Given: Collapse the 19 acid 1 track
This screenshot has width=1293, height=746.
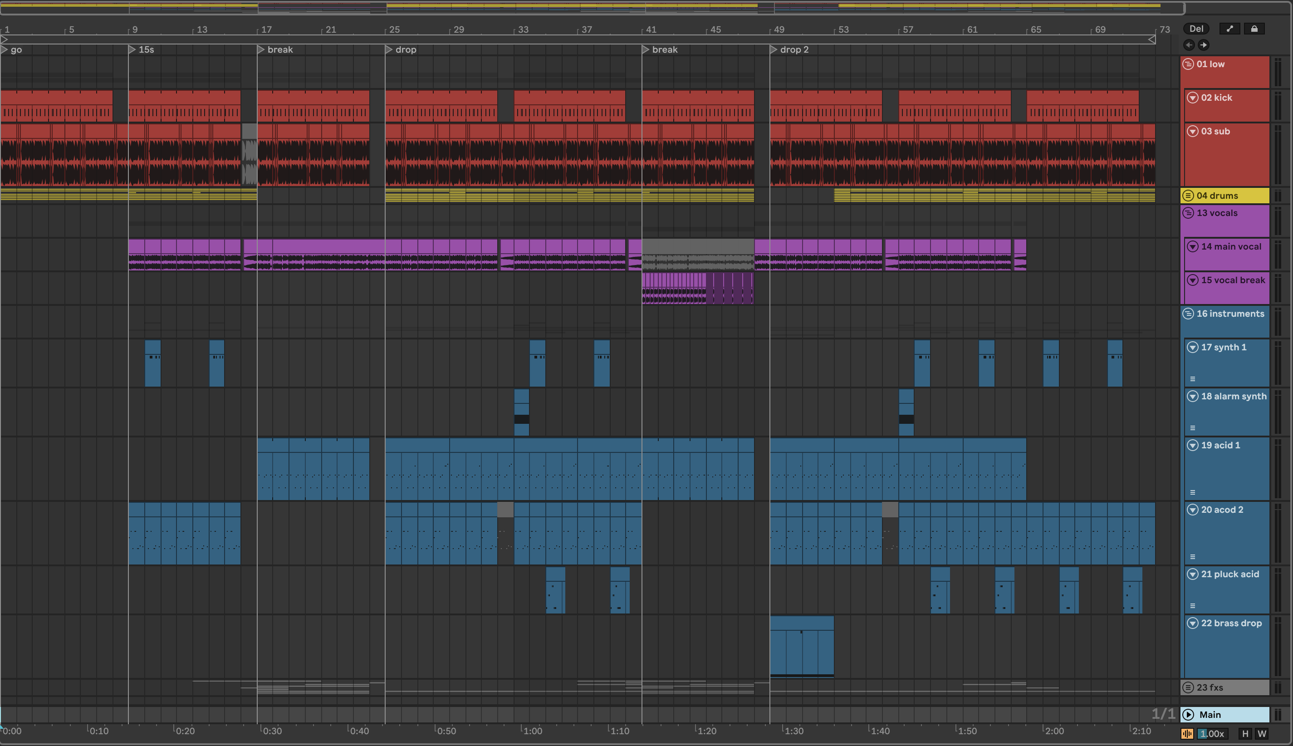Looking at the screenshot, I should pyautogui.click(x=1193, y=445).
